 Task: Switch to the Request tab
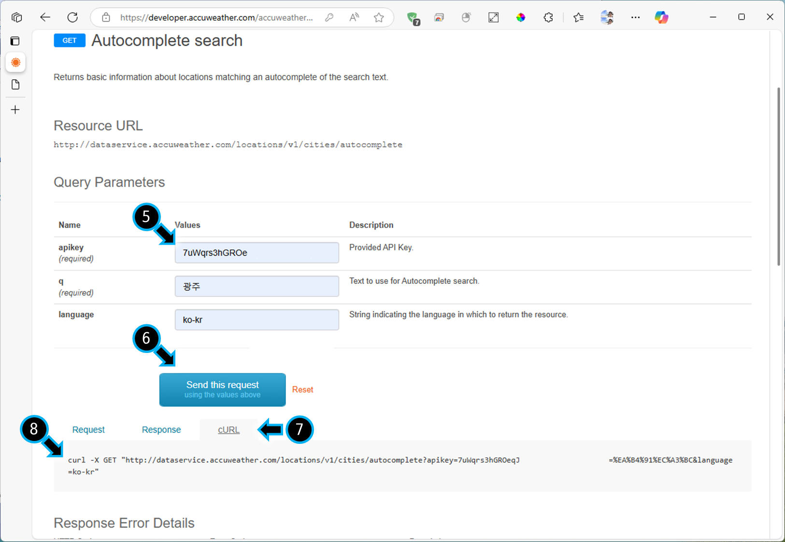pos(88,429)
